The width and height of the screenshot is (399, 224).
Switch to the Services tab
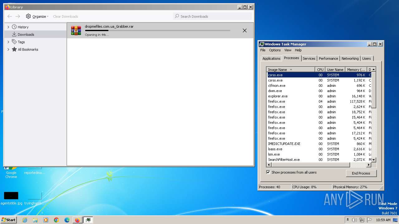pyautogui.click(x=309, y=58)
